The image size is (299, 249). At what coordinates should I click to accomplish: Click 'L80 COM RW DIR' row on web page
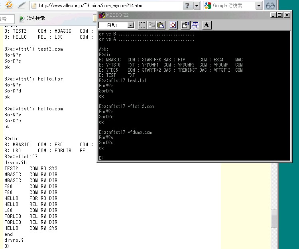tap(31, 210)
